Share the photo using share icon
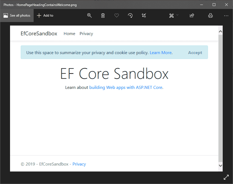Image resolution: width=233 pixels, height=184 pixels. pos(192,15)
